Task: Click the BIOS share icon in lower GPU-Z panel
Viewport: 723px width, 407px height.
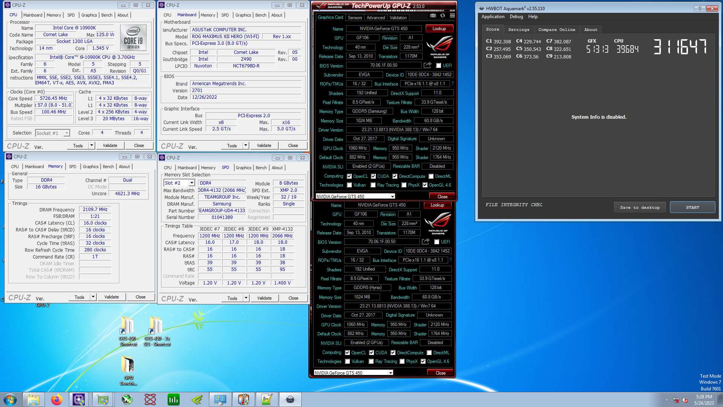Action: click(x=426, y=242)
